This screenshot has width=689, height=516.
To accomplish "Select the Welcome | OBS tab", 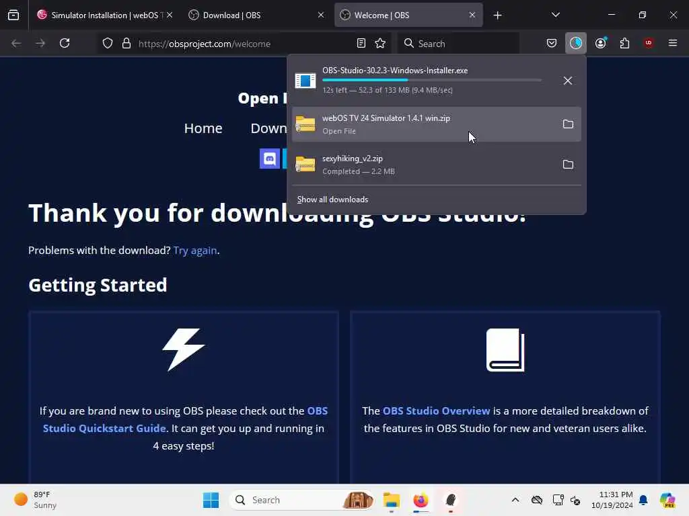I will (x=408, y=15).
